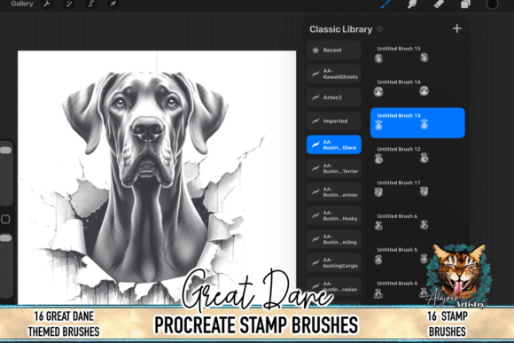Viewport: 514px width, 343px height.
Task: Choose Untitled Brush 6
Action: coord(417,222)
